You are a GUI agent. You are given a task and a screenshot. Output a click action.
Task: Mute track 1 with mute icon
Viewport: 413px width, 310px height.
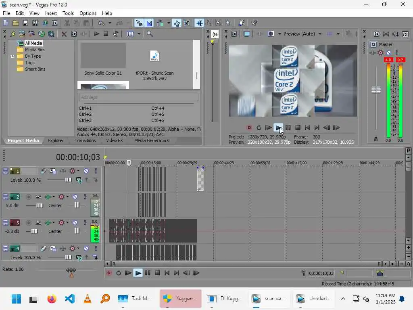86,171
